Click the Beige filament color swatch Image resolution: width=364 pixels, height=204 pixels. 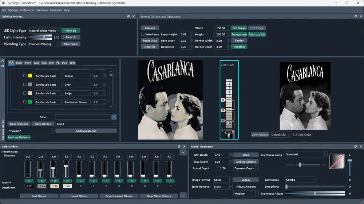click(x=30, y=93)
